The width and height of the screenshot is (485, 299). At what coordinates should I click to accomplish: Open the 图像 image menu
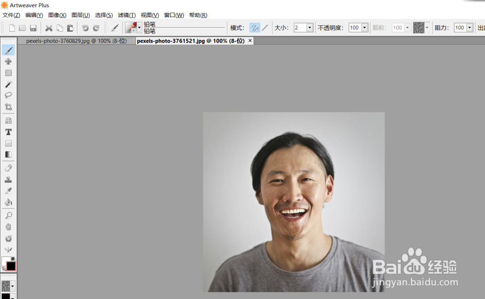pyautogui.click(x=57, y=15)
